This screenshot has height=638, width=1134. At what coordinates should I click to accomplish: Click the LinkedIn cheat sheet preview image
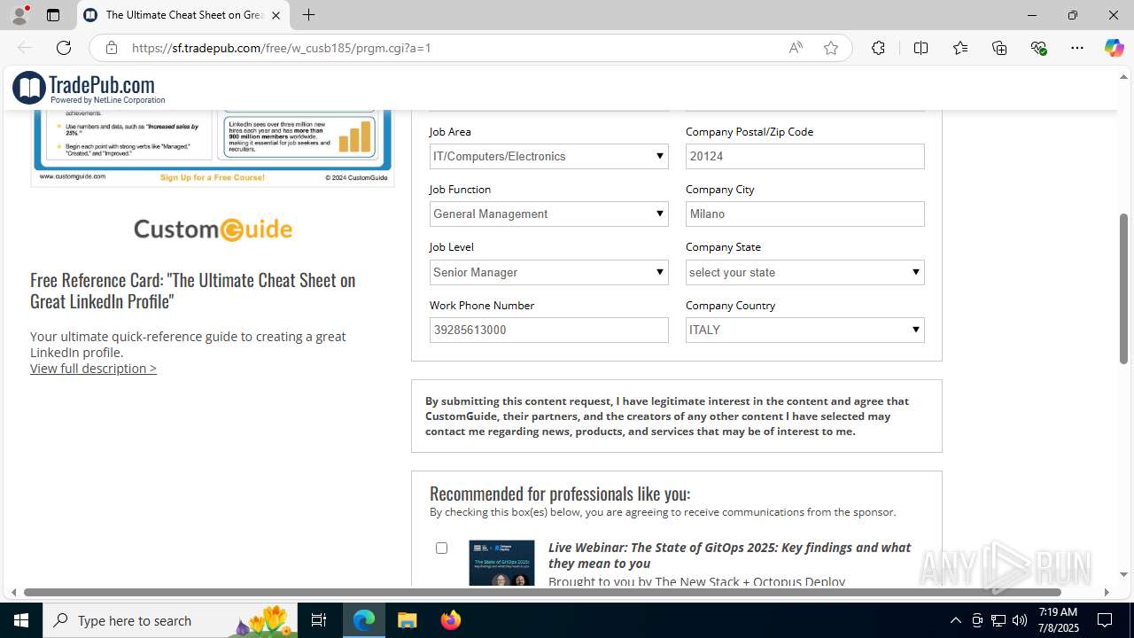[x=212, y=148]
